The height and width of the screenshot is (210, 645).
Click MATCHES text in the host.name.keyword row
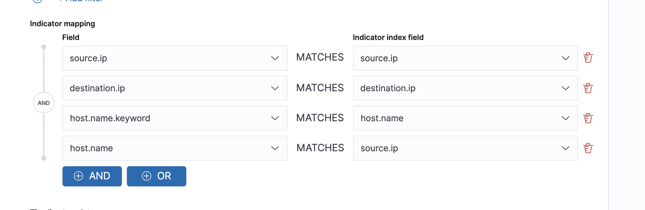pyautogui.click(x=320, y=118)
